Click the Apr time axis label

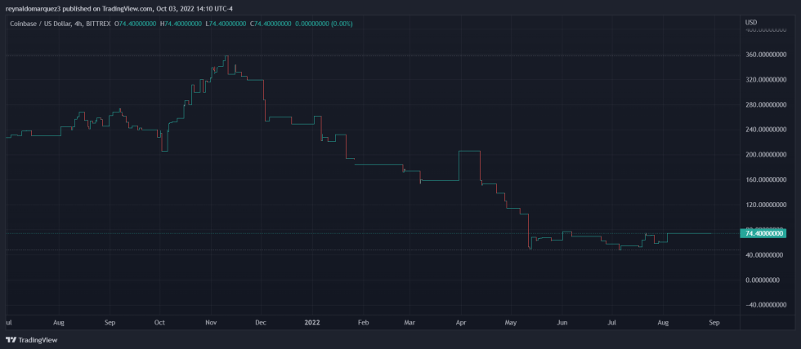pyautogui.click(x=460, y=322)
